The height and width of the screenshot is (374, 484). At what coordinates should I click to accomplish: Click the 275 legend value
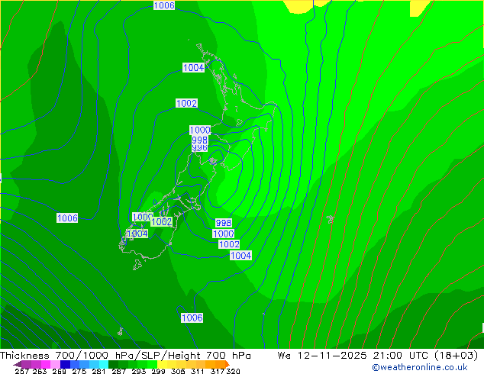coord(79,371)
